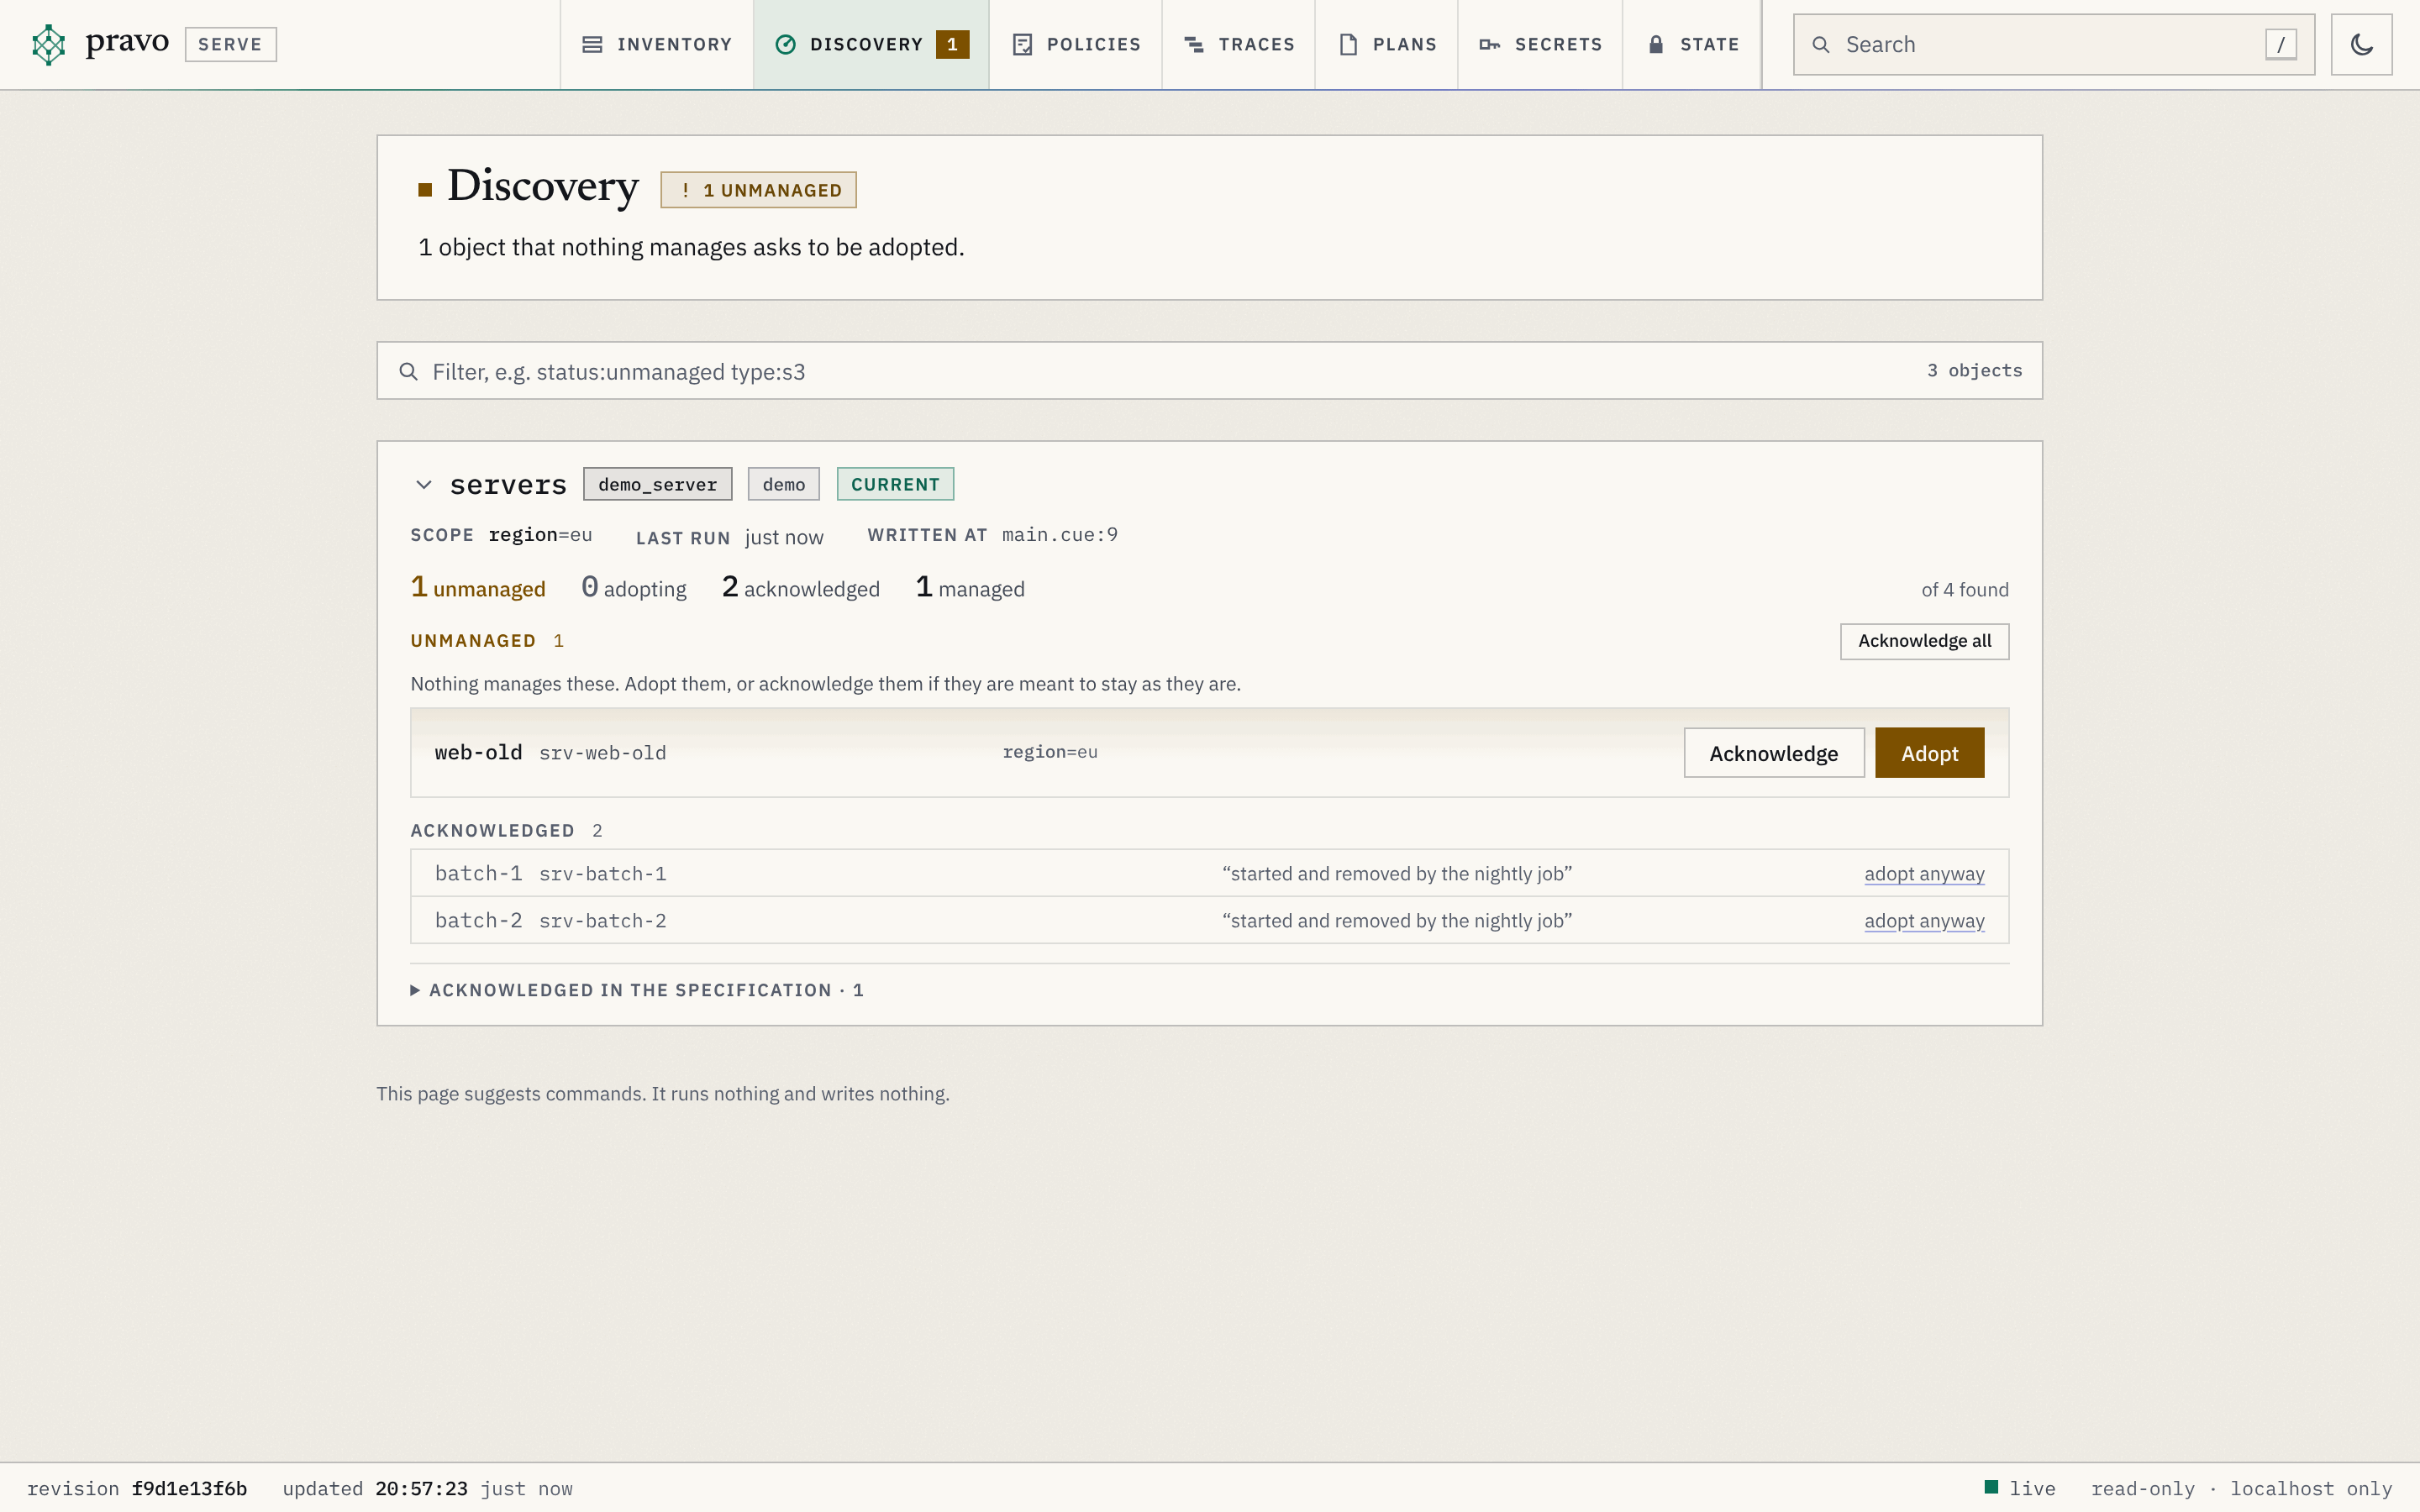This screenshot has height=1512, width=2420.
Task: Click the 1 unmanaged count
Action: click(x=478, y=588)
